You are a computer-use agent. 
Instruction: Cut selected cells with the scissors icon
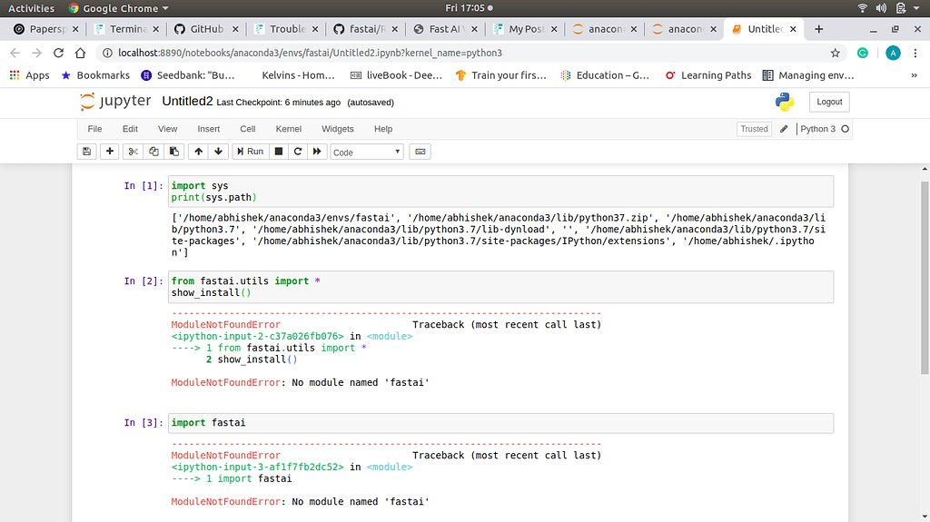tap(134, 152)
